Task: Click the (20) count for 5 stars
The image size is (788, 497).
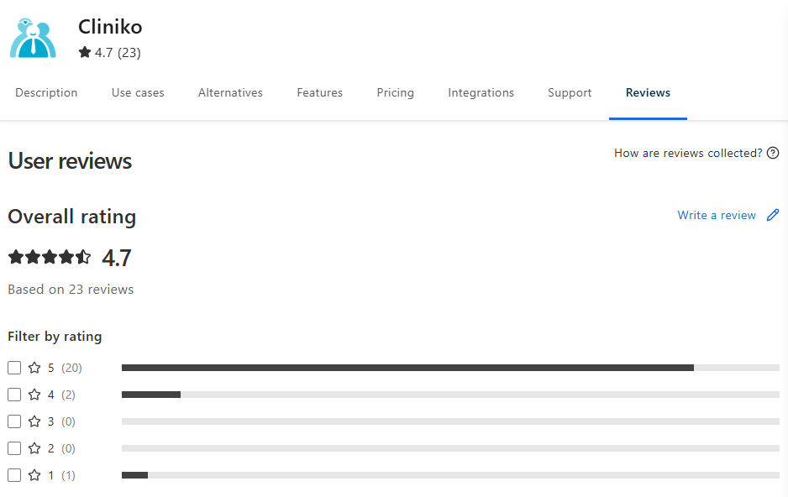Action: click(72, 368)
